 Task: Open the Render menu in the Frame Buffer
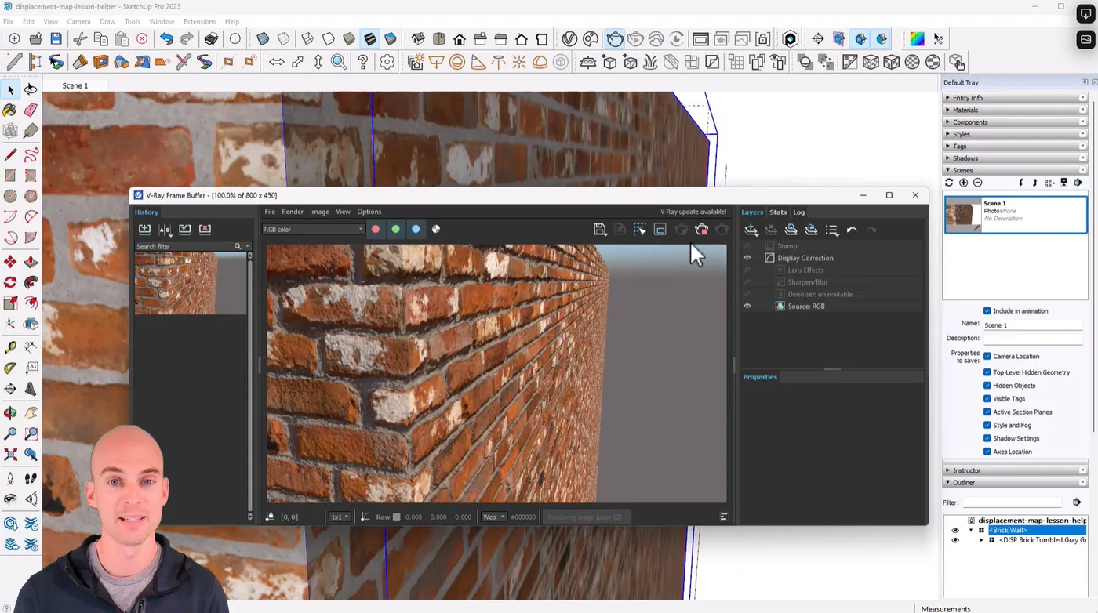click(x=292, y=211)
